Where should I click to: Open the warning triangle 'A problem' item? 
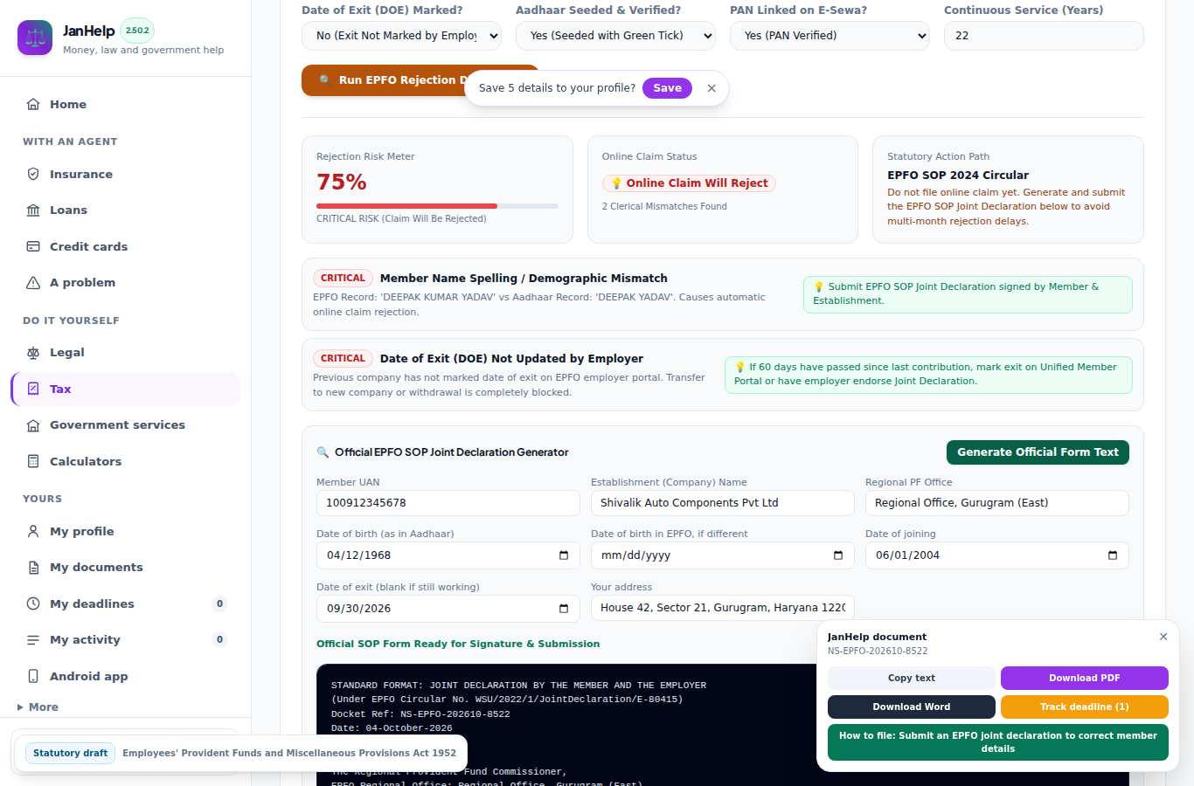coord(33,282)
